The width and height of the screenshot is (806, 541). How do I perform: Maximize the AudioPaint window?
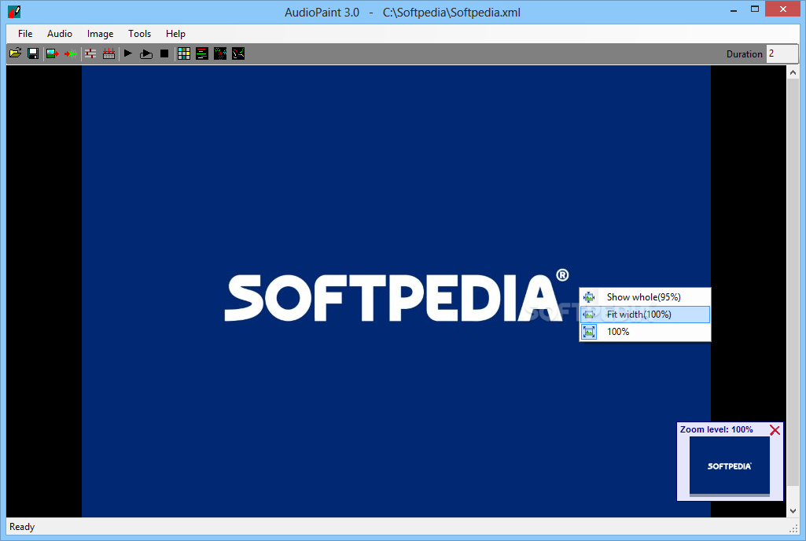click(755, 9)
